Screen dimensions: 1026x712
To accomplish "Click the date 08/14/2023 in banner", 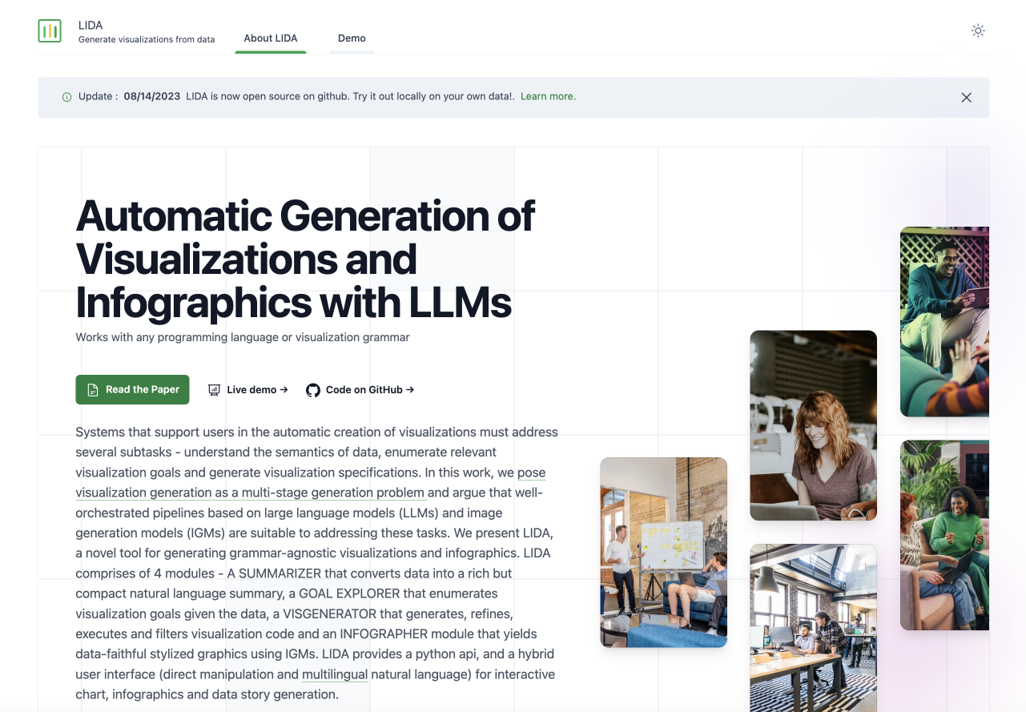I will coord(152,96).
